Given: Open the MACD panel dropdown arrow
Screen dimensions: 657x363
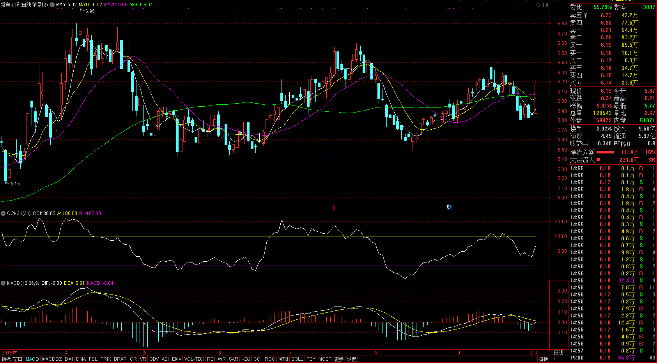Looking at the screenshot, I should (x=3, y=283).
